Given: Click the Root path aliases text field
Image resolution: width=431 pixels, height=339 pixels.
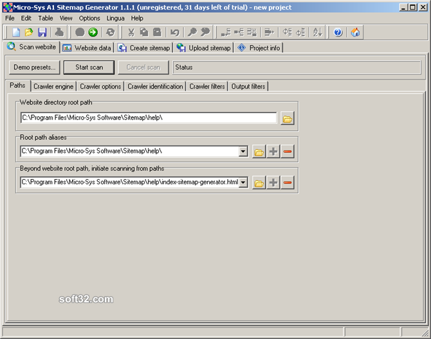Looking at the screenshot, I should pyautogui.click(x=129, y=151).
